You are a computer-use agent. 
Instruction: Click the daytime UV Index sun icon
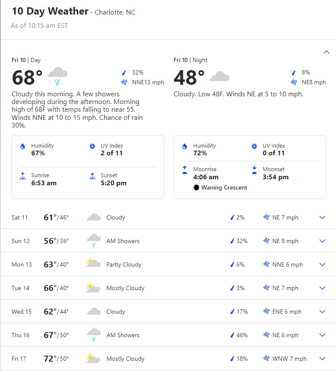coord(92,146)
